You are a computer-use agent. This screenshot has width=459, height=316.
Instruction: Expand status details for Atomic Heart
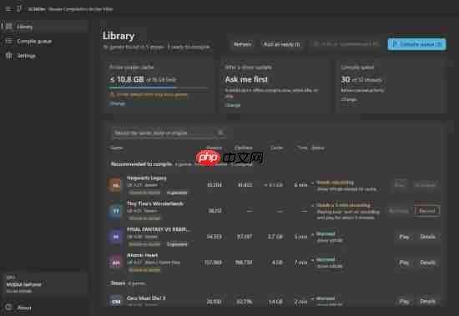(312, 260)
